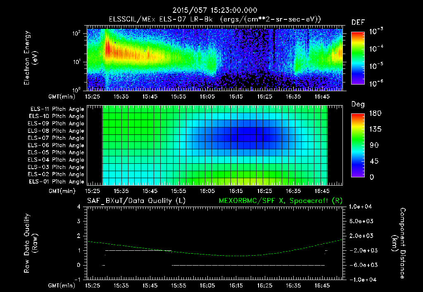Click the 10^-5 DEF scale value

(x=376, y=66)
